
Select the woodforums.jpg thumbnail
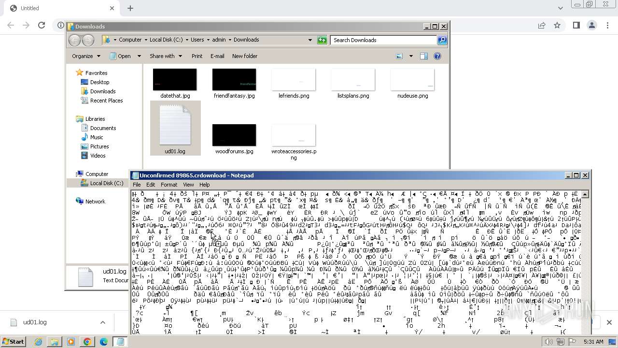234,135
